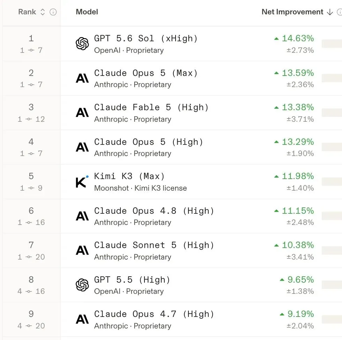This screenshot has height=340, width=342.
Task: Click the OpenAI logo beside GPT 5.6 Sol
Action: (x=82, y=44)
